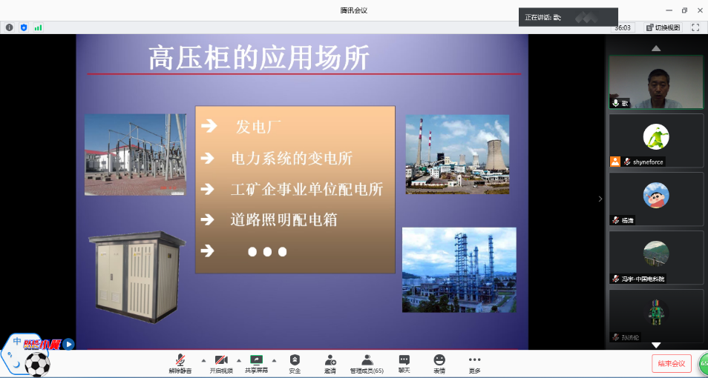Click the blue security shield icon at top left
The width and height of the screenshot is (708, 378).
pos(24,27)
